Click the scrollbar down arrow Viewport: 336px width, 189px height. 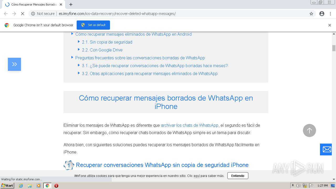point(334,179)
